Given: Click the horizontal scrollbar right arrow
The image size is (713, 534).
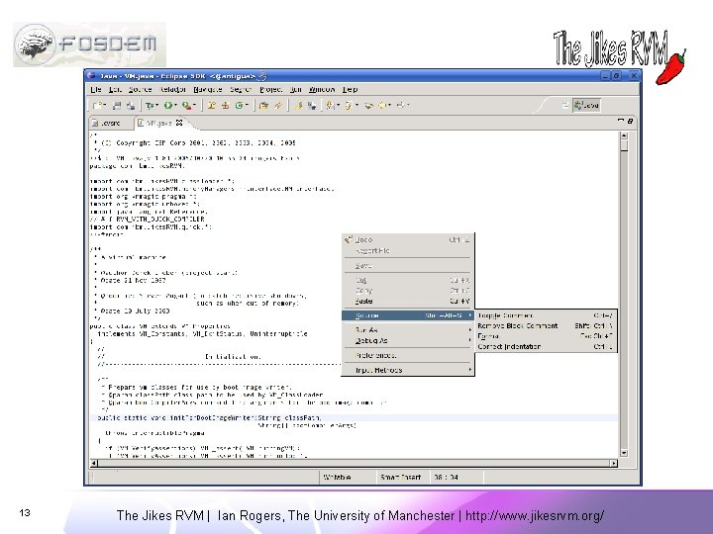Looking at the screenshot, I should (x=614, y=463).
